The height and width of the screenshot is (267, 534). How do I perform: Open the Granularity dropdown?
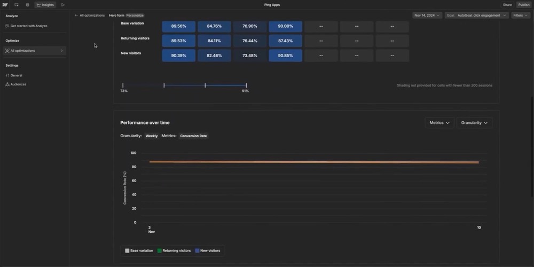pyautogui.click(x=474, y=123)
